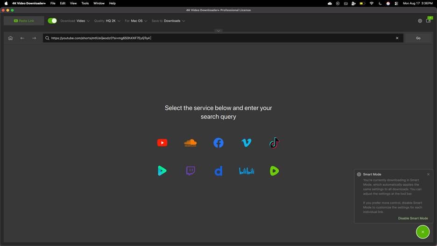Select the Vimeo service icon
The width and height of the screenshot is (437, 246).
click(x=247, y=143)
